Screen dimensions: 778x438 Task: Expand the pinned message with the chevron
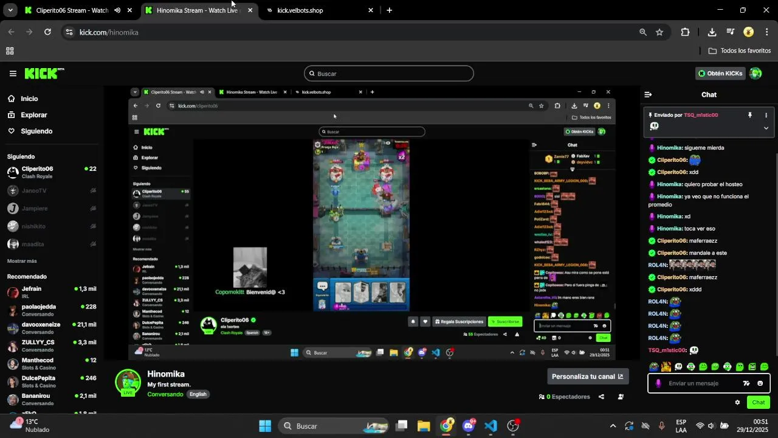click(x=766, y=128)
